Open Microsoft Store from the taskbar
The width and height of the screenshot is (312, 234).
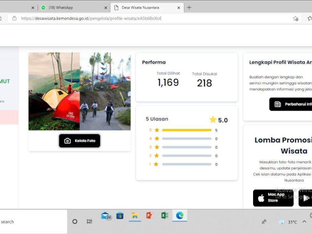pos(120,216)
